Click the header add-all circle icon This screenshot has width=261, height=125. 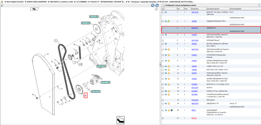click(163, 9)
